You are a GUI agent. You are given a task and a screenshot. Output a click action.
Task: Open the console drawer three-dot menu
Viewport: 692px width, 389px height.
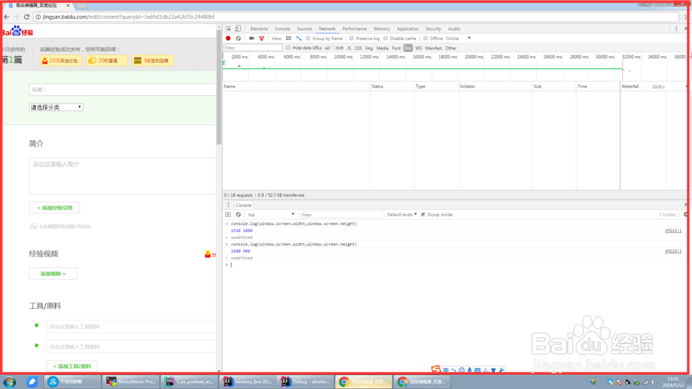(228, 205)
